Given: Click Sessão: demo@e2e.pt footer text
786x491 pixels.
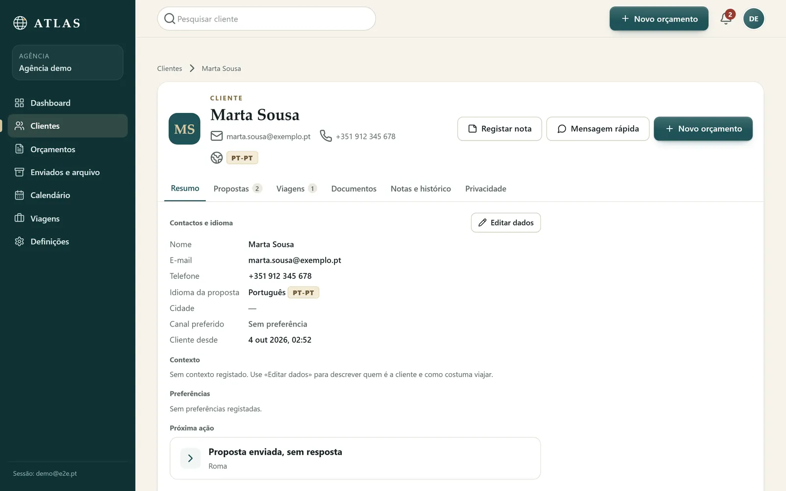Looking at the screenshot, I should click(45, 474).
